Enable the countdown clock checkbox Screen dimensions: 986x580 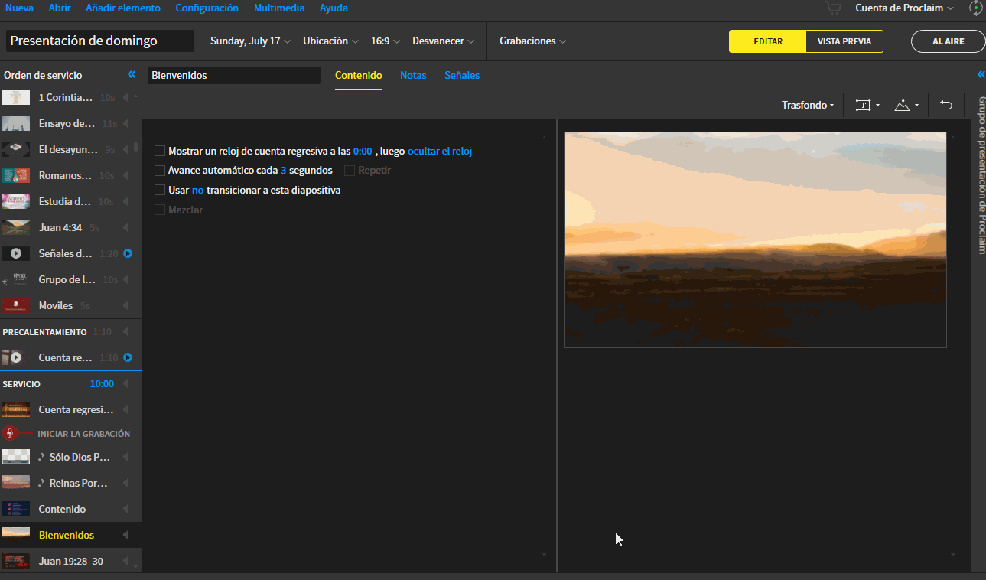pos(160,152)
